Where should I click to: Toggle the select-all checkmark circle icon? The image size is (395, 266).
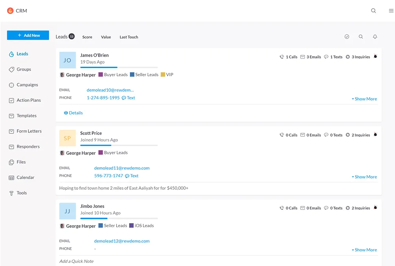[x=347, y=37]
